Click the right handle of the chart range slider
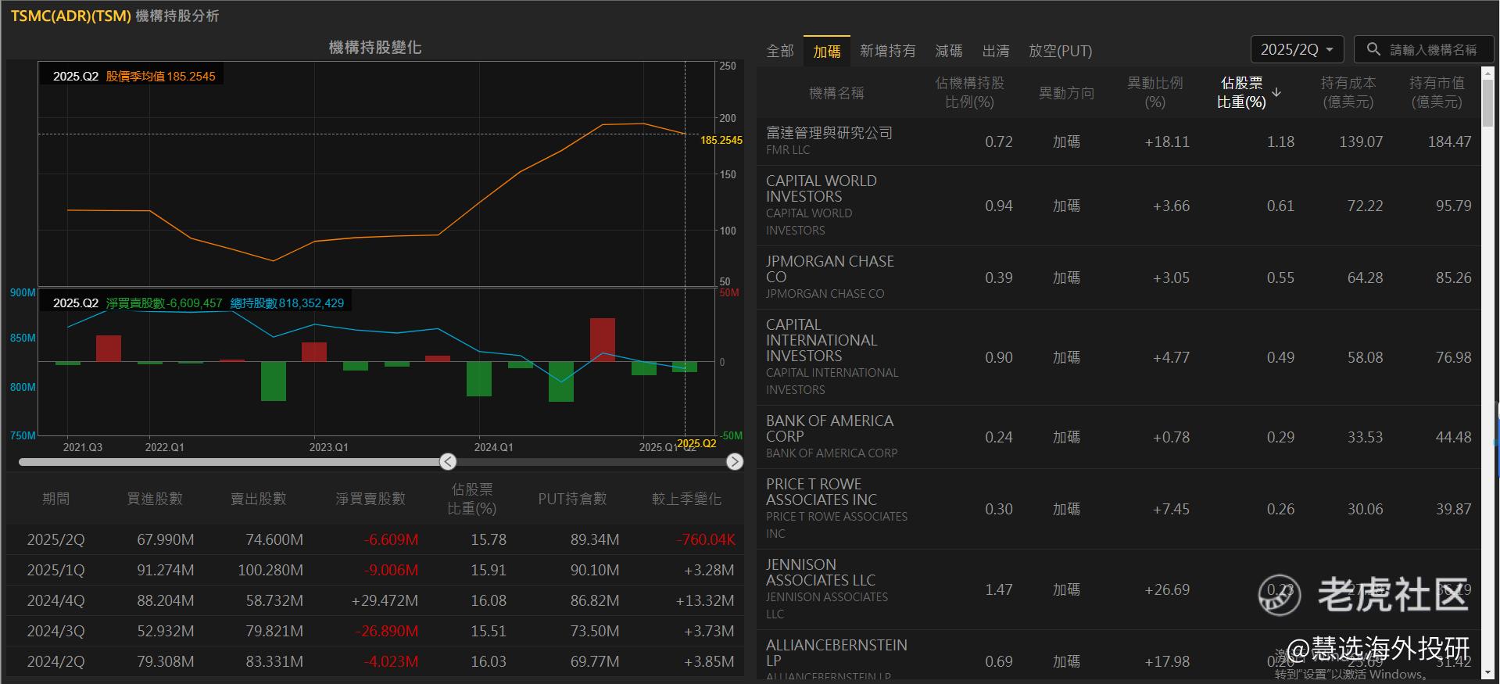The width and height of the screenshot is (1500, 684). [735, 461]
